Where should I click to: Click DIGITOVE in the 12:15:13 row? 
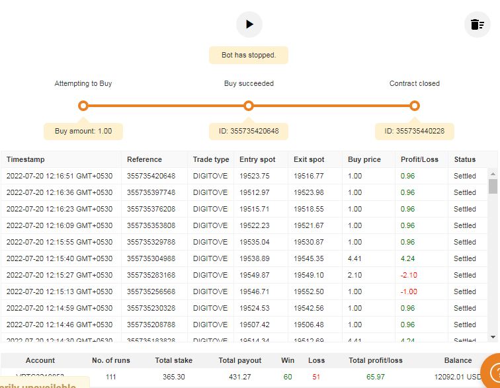210,291
